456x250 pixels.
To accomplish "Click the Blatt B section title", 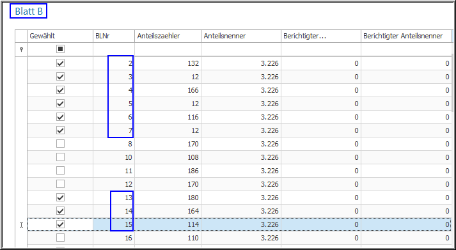I will [x=29, y=12].
